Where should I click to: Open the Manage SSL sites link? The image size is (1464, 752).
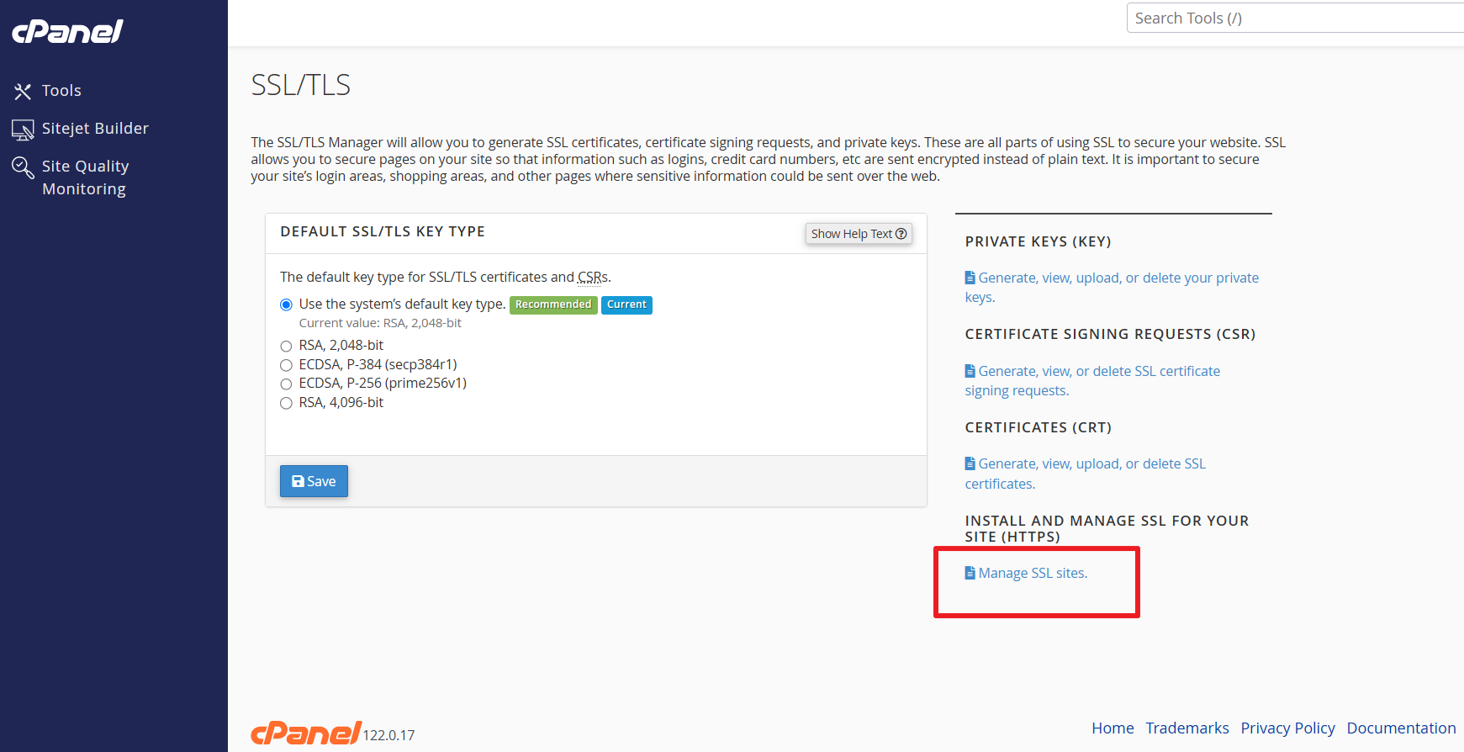click(1033, 573)
